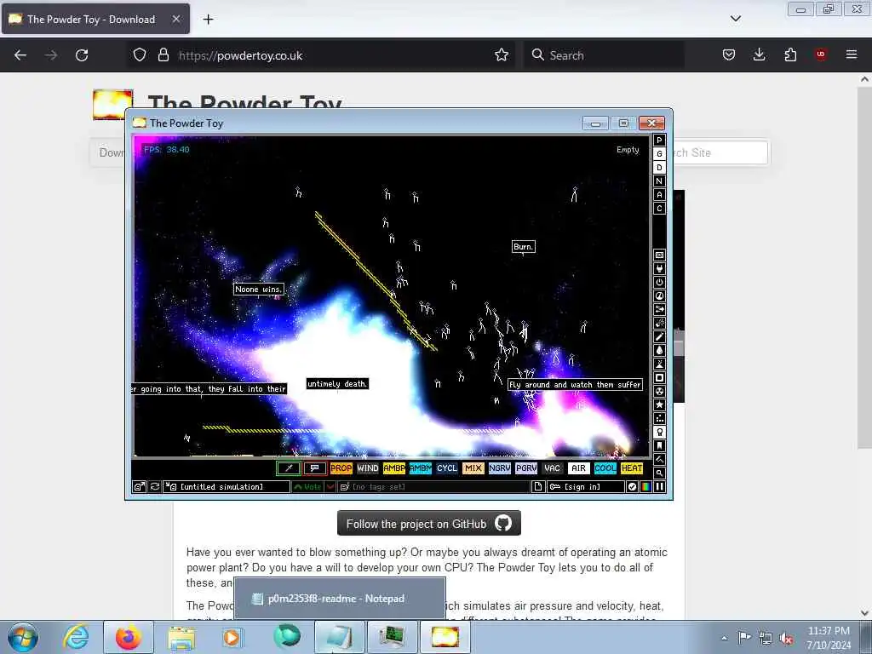The width and height of the screenshot is (872, 654).
Task: Open the Electronics menu section icon
Action: pos(659,268)
